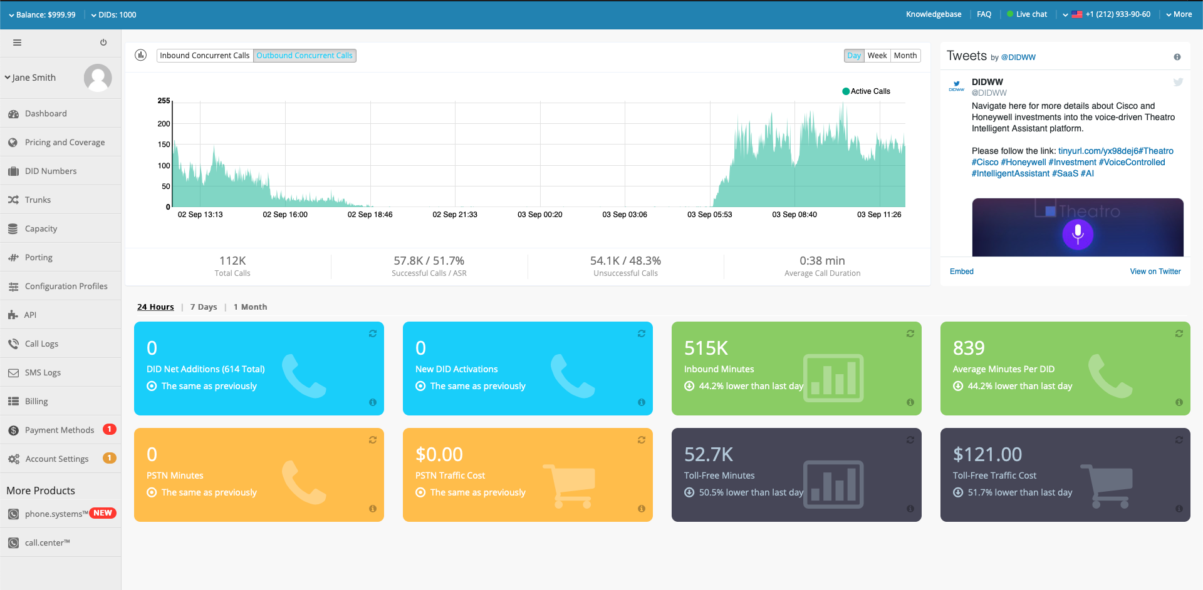Image resolution: width=1203 pixels, height=590 pixels.
Task: Open Trunks section
Action: 61,200
